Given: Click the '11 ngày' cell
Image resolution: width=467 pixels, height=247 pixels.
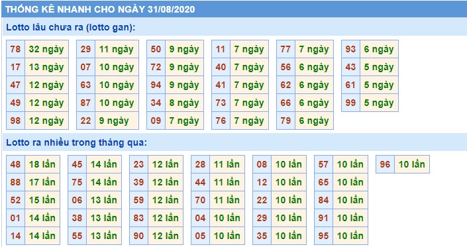Looking at the screenshot, I should pos(117,49).
